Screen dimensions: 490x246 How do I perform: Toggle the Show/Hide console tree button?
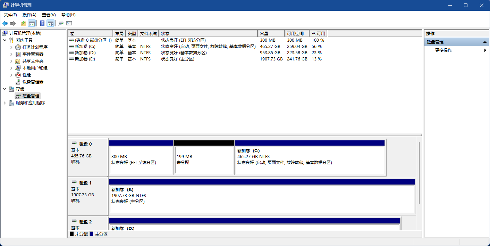coord(32,23)
